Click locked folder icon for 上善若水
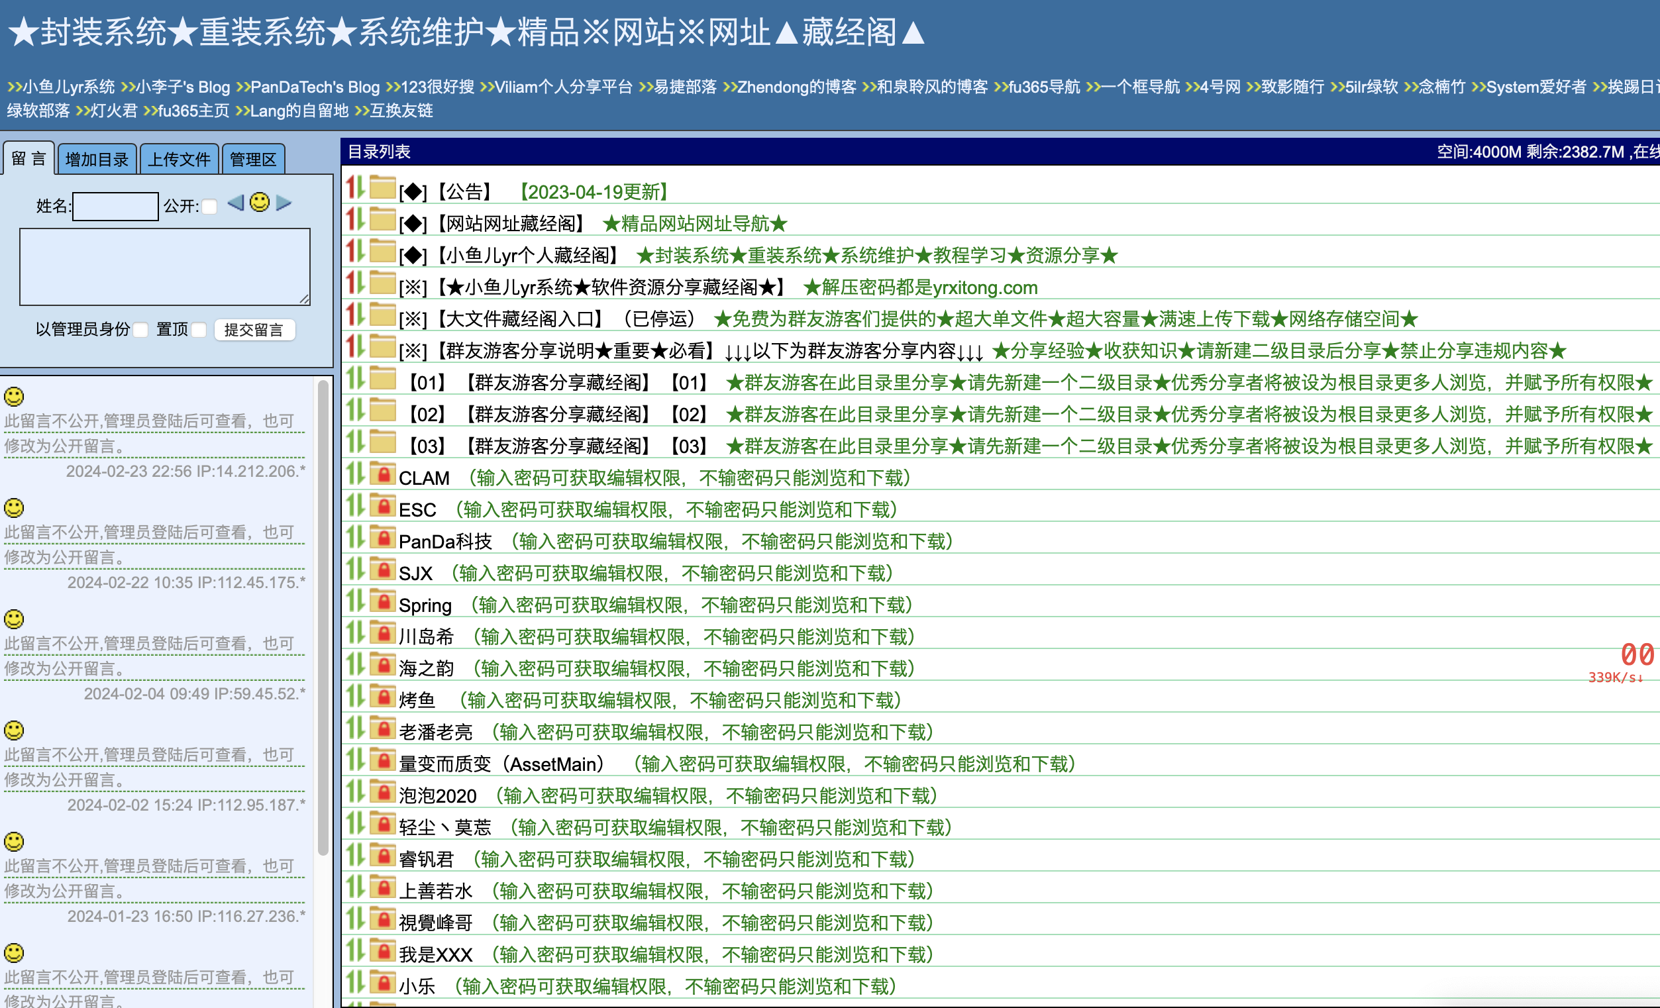This screenshot has height=1008, width=1660. point(382,886)
